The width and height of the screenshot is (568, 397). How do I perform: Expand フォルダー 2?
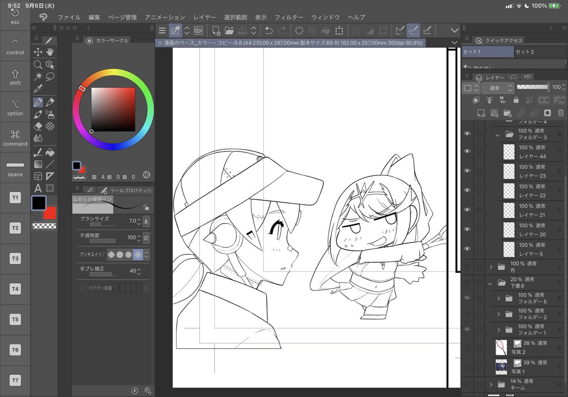pos(498,314)
